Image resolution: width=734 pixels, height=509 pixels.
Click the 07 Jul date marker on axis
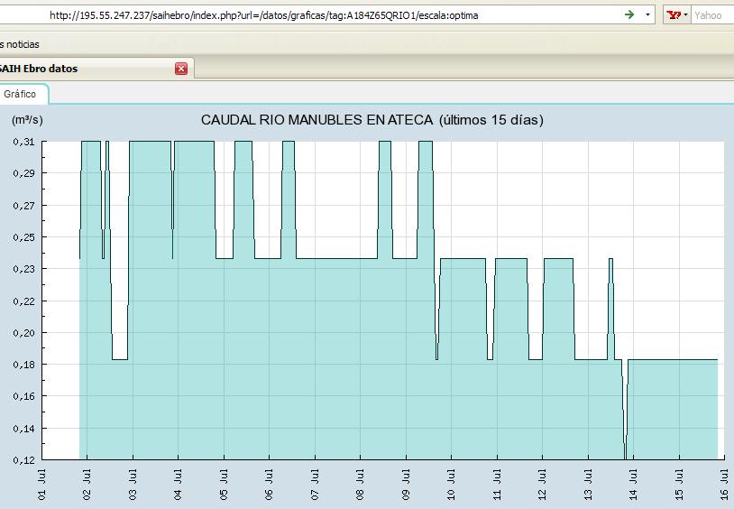click(x=315, y=486)
